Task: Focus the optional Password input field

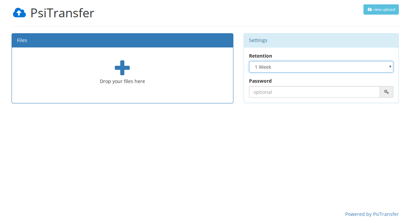Action: click(x=315, y=92)
